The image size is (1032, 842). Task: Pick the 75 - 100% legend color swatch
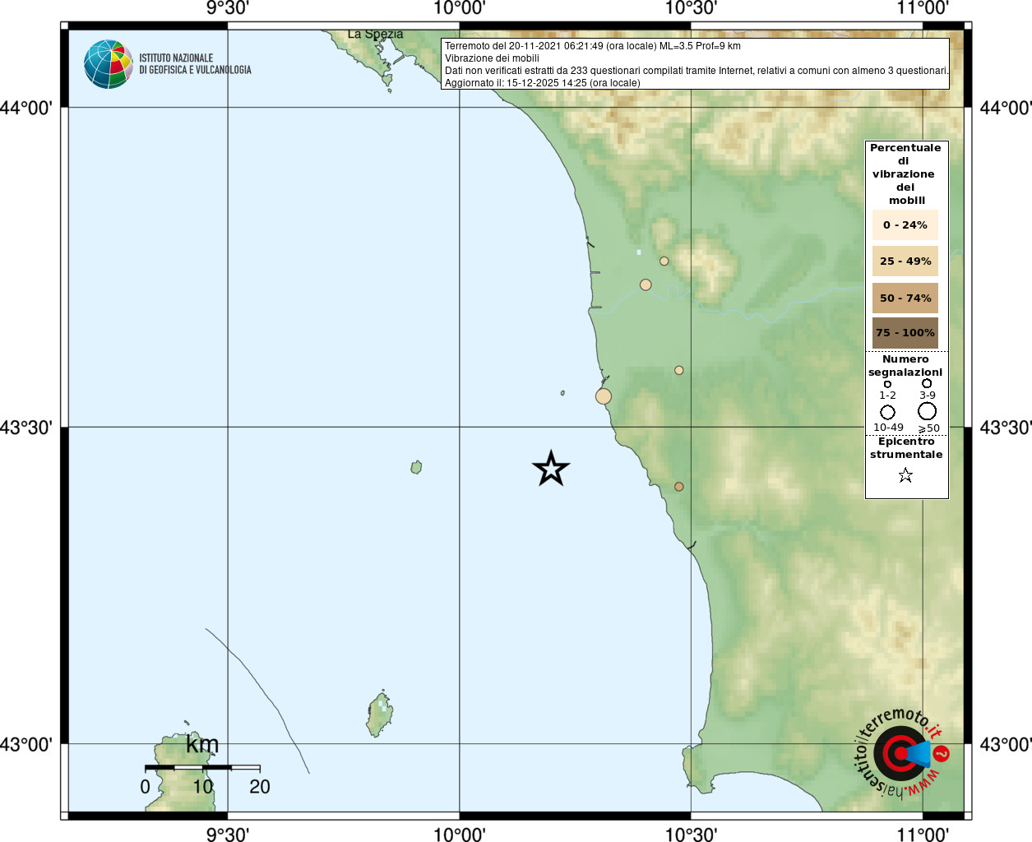[x=905, y=333]
